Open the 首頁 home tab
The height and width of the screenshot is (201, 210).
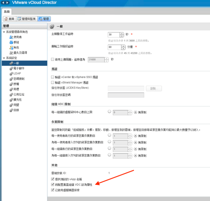coord(9,18)
